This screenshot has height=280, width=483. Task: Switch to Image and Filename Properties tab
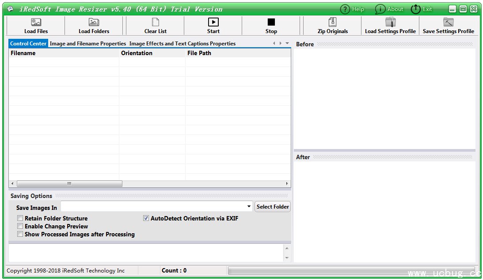87,44
